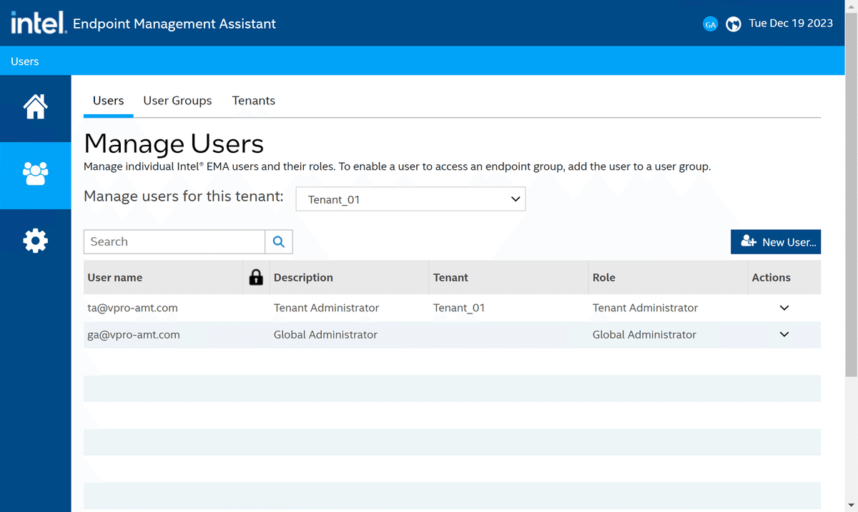Click into the Search field
This screenshot has width=858, height=512.
pos(174,242)
